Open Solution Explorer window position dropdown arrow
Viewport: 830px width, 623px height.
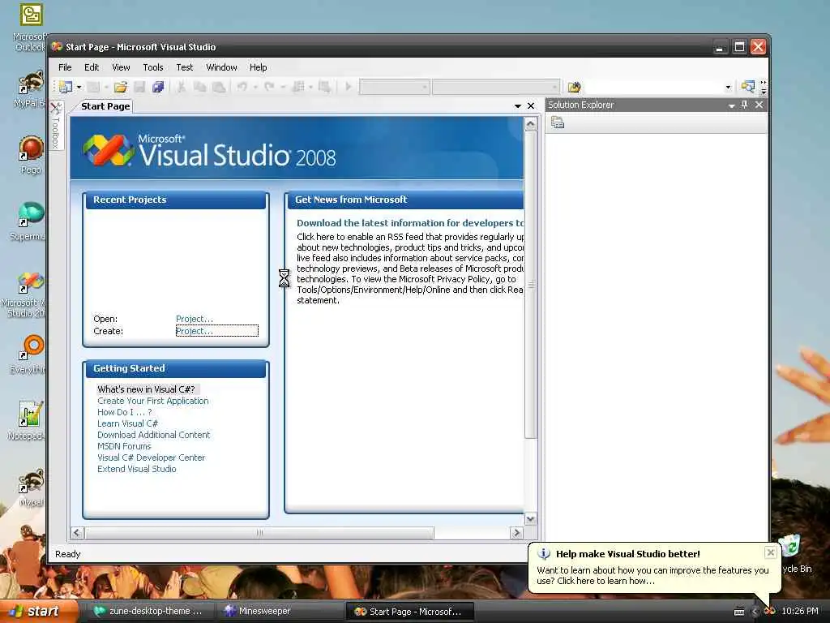(732, 105)
